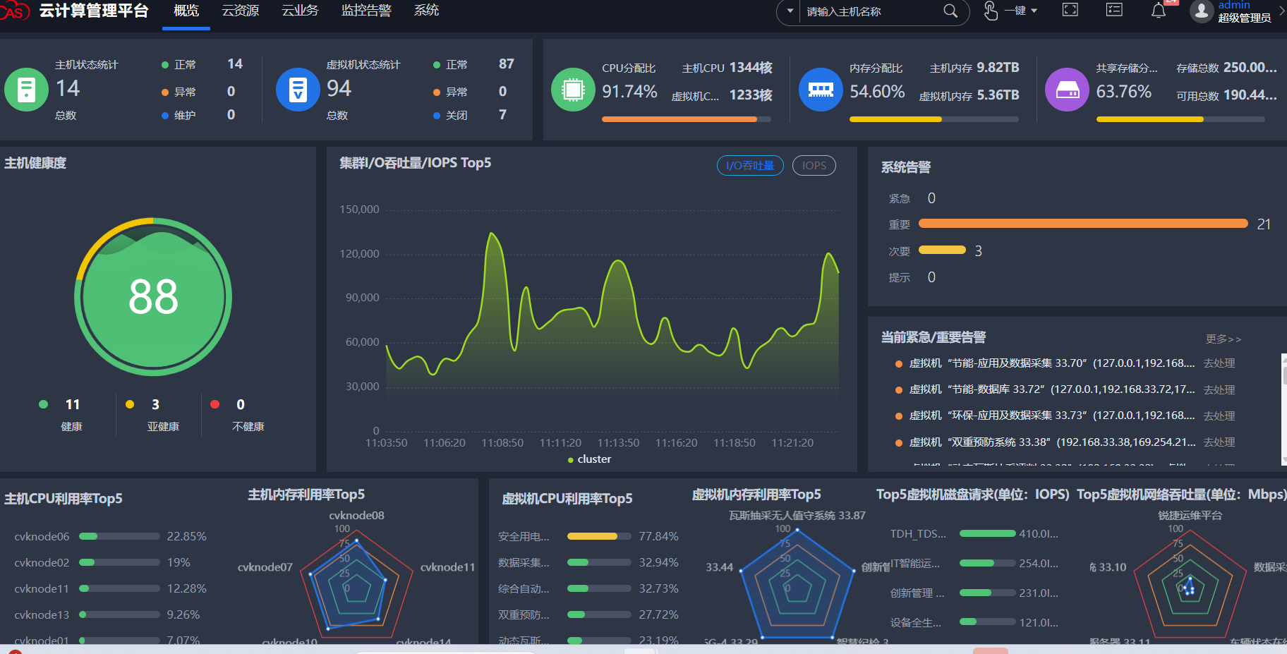Screen dimensions: 1287x654
Task: Click the admin user avatar
Action: pyautogui.click(x=1201, y=11)
